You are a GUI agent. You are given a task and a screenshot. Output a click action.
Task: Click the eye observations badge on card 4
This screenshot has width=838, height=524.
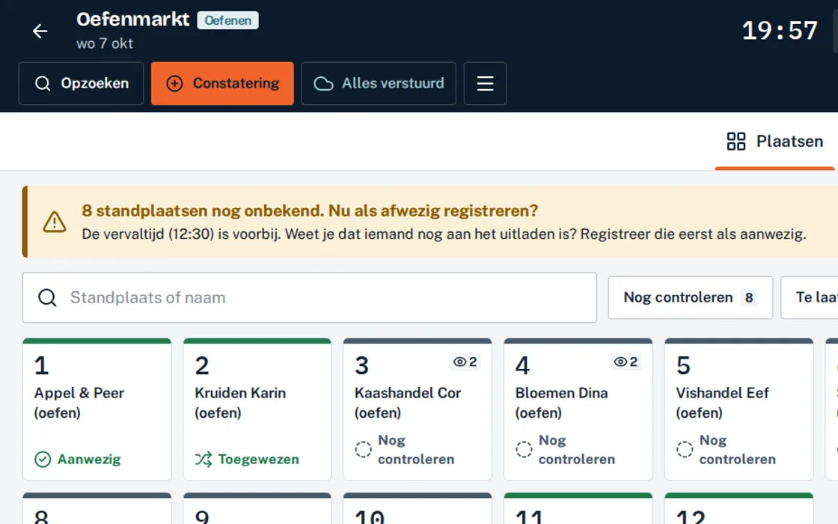pyautogui.click(x=626, y=362)
